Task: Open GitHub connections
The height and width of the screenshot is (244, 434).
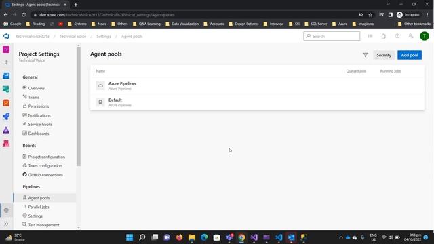Action: click(45, 175)
